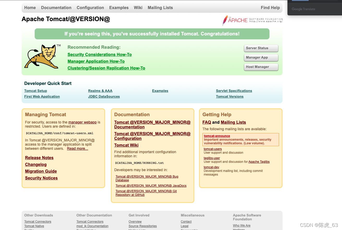Click the Read more... link

click(x=77, y=148)
